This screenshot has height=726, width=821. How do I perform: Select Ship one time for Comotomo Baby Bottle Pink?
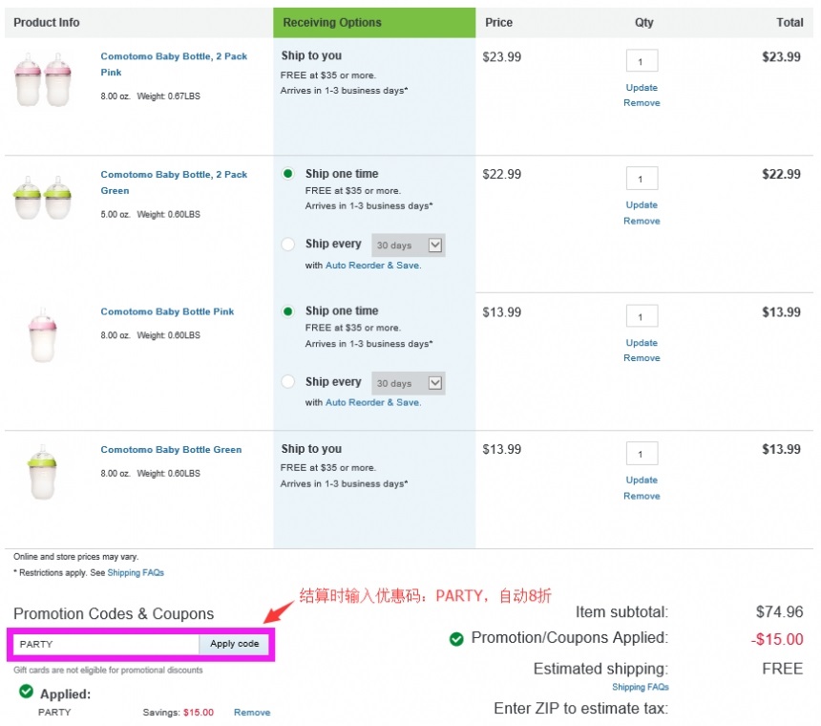click(x=287, y=311)
